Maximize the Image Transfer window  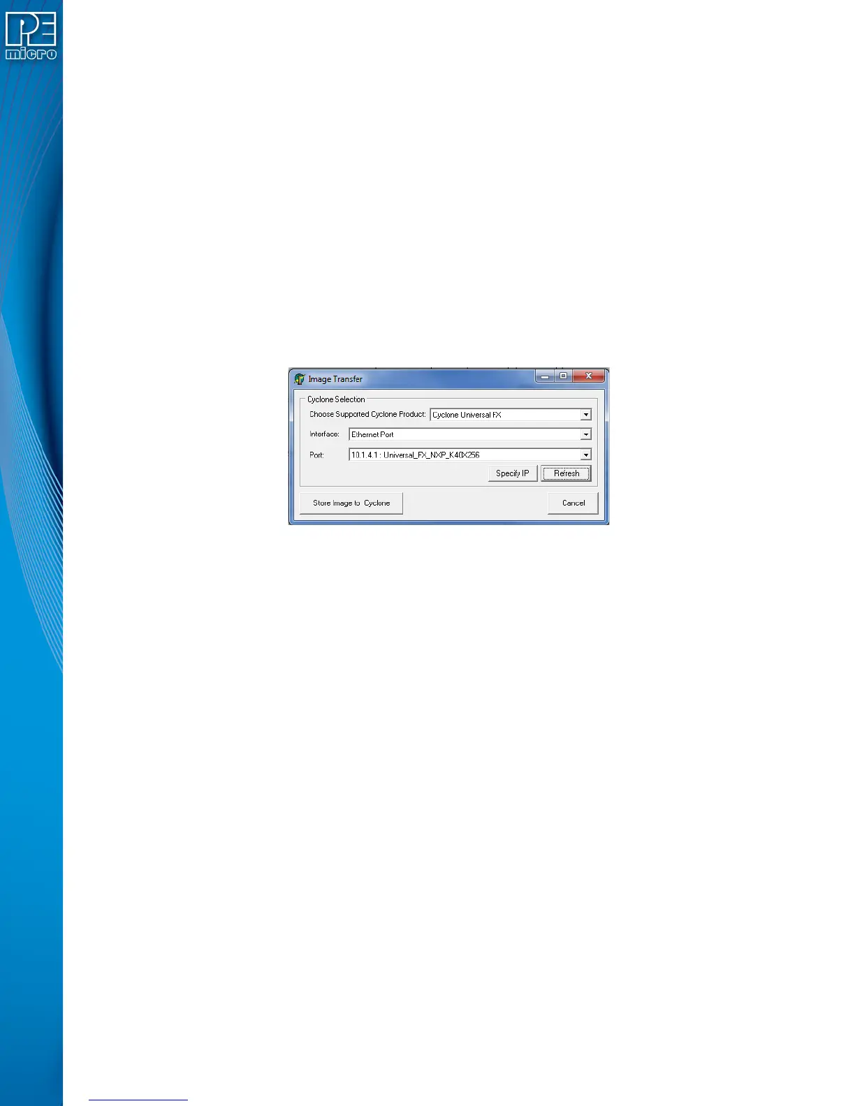tap(563, 376)
